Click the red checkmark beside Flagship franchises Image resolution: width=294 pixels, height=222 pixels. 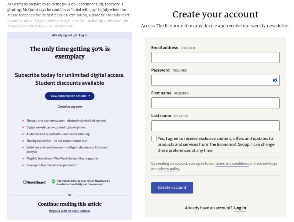[x=23, y=158]
